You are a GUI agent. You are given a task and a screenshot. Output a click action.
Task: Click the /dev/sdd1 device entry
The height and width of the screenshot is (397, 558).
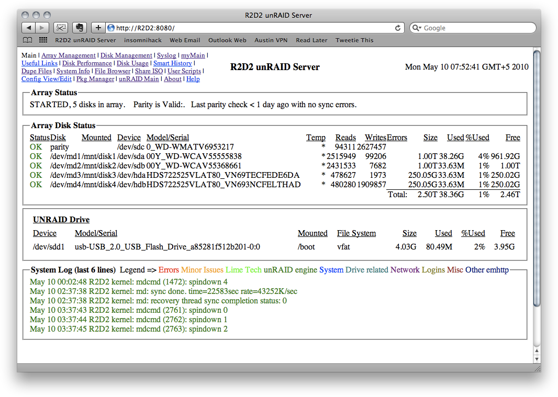click(x=49, y=246)
